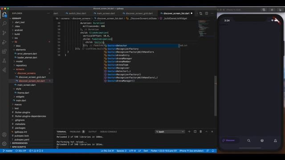Screen dimensions: 285x160
Task: Tap the profile icon in the phone simulator
Action: point(275,140)
